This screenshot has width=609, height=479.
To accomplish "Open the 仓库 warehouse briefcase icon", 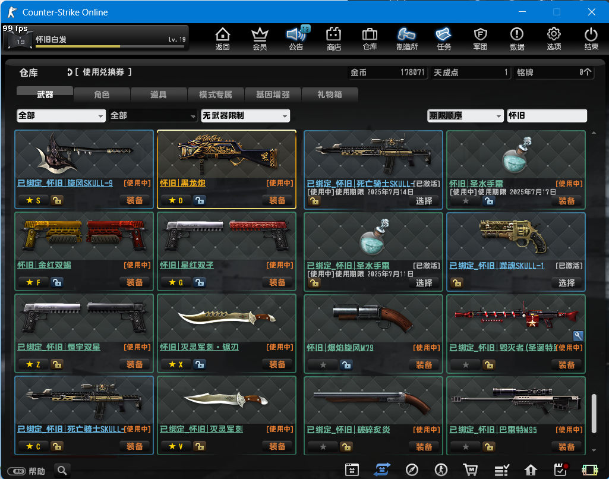I will pos(370,39).
